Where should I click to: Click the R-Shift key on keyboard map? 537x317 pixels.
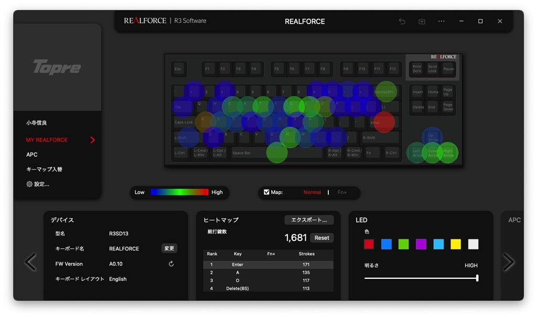click(x=380, y=137)
